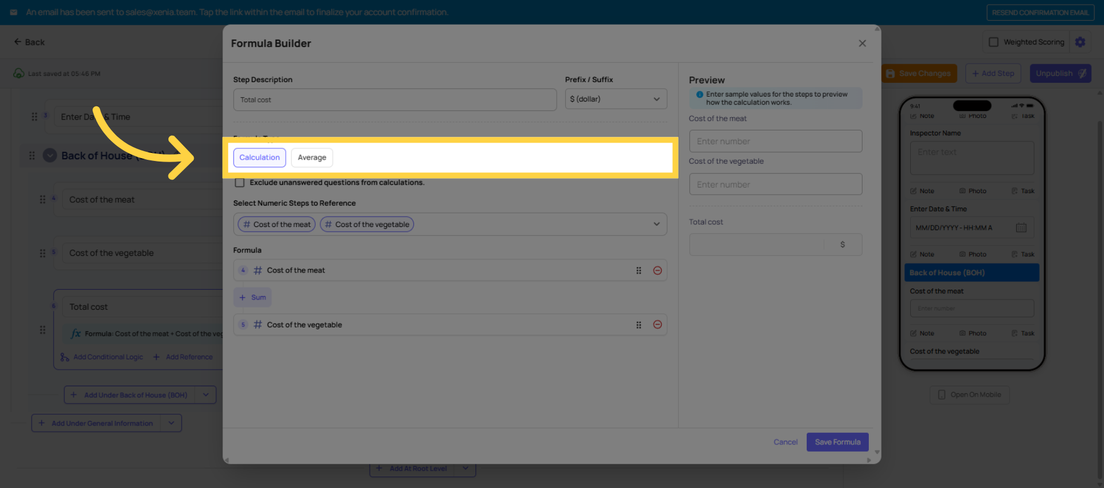Click Add Reference link
The width and height of the screenshot is (1104, 488).
(183, 357)
